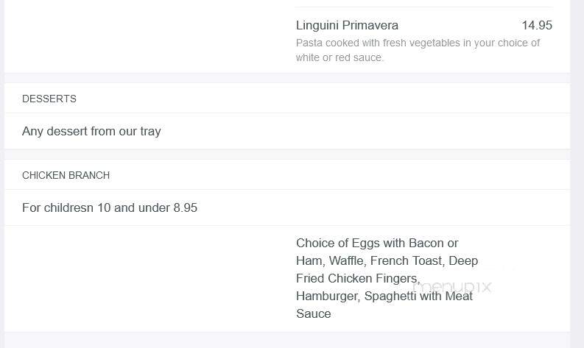This screenshot has height=348, width=584.
Task: Click gray divider above the DESSERTS section
Action: [x=287, y=78]
